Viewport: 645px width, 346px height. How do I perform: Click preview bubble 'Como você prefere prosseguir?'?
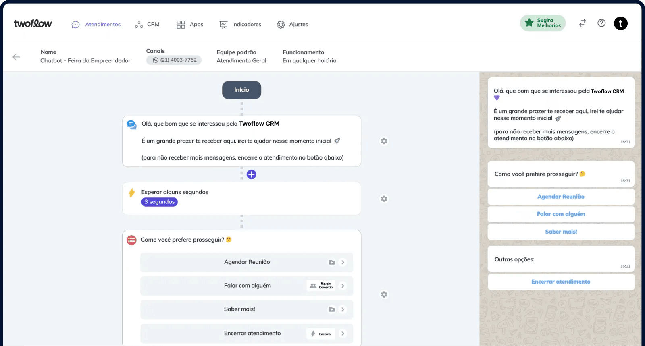point(561,174)
